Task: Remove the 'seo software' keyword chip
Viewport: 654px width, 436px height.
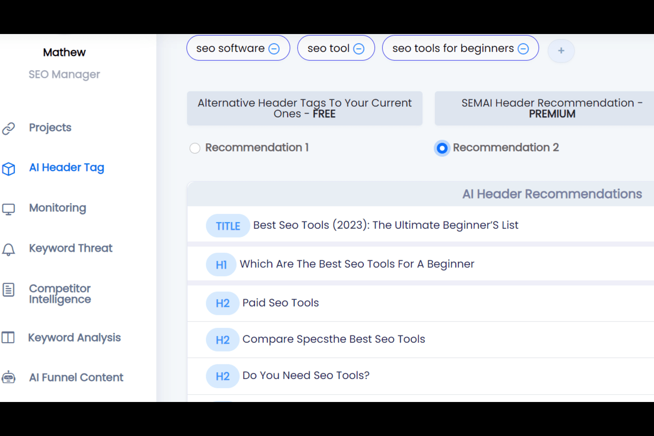Action: coord(274,49)
